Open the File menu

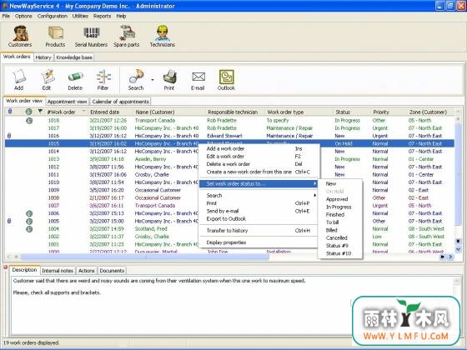(x=6, y=16)
